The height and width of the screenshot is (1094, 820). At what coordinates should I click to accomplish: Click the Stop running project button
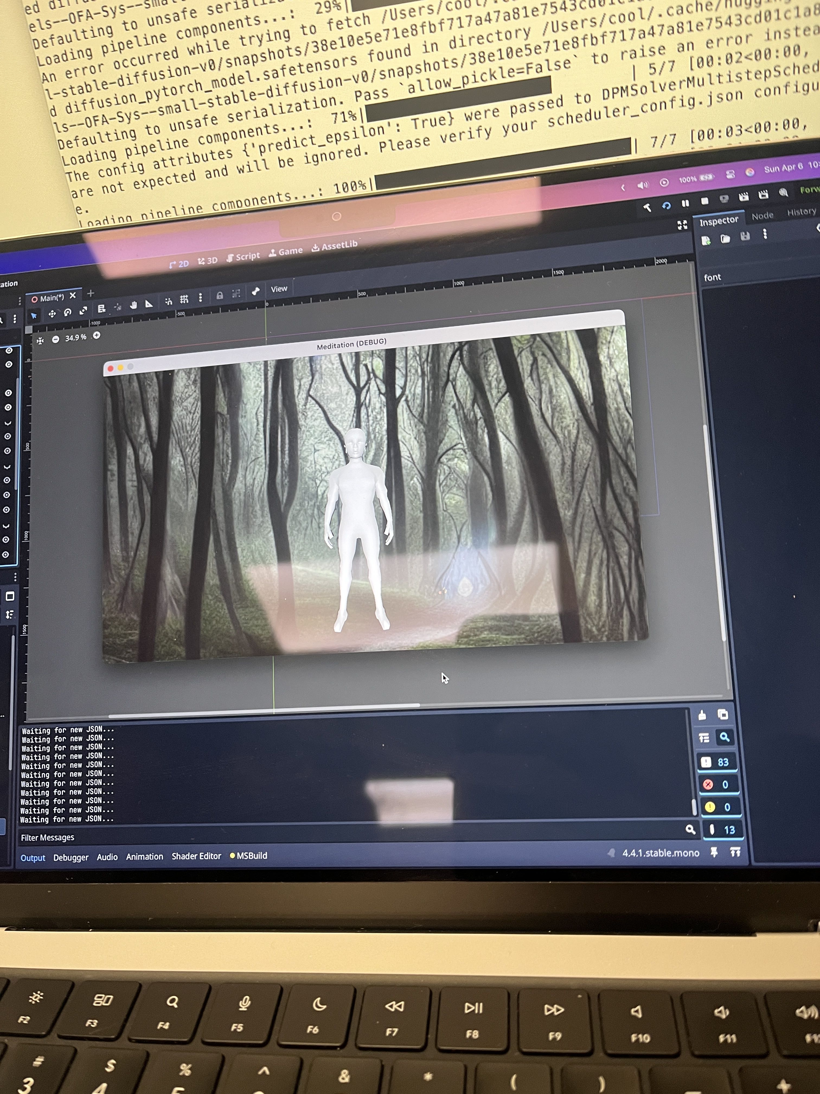click(705, 201)
